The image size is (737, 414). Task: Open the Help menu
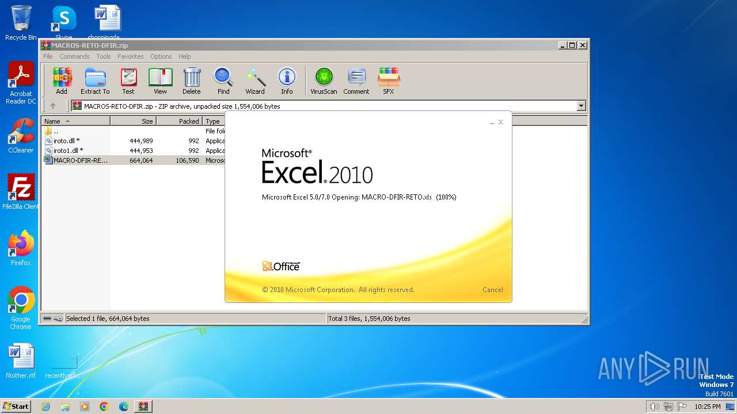click(184, 56)
